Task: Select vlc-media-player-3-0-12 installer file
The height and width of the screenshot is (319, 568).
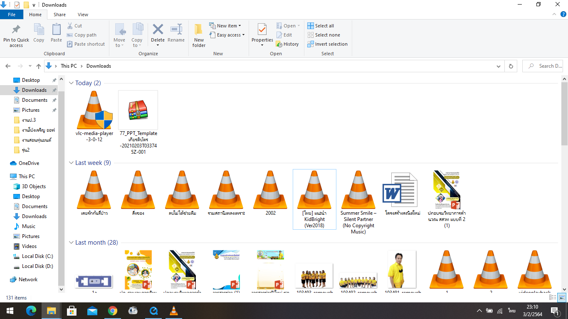Action: pyautogui.click(x=94, y=116)
